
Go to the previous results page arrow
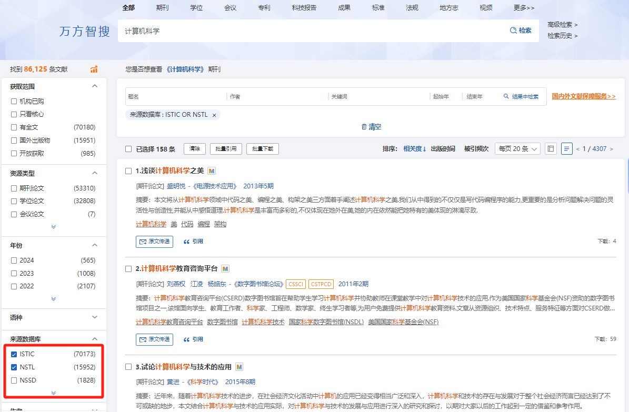(577, 149)
